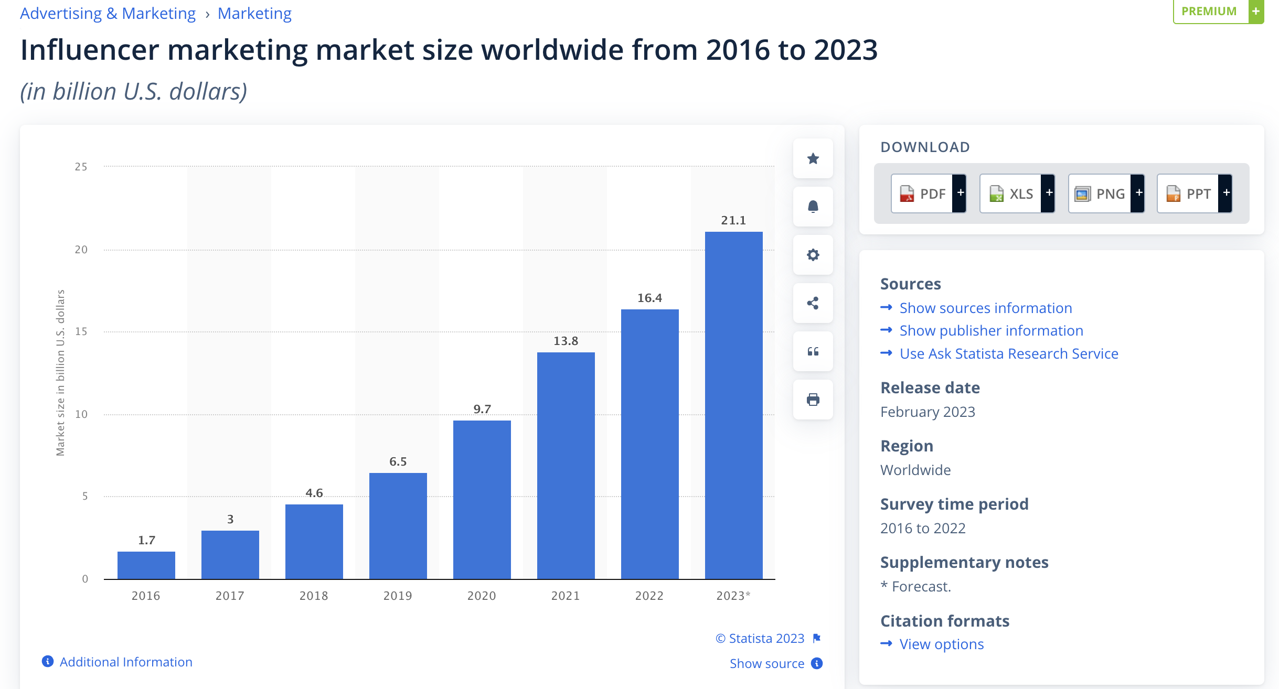
Task: Open Use Ask Statista Research Service link
Action: pyautogui.click(x=1008, y=353)
